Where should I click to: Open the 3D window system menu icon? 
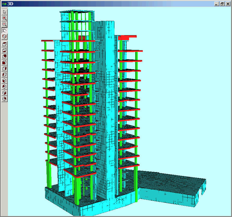[4, 4]
